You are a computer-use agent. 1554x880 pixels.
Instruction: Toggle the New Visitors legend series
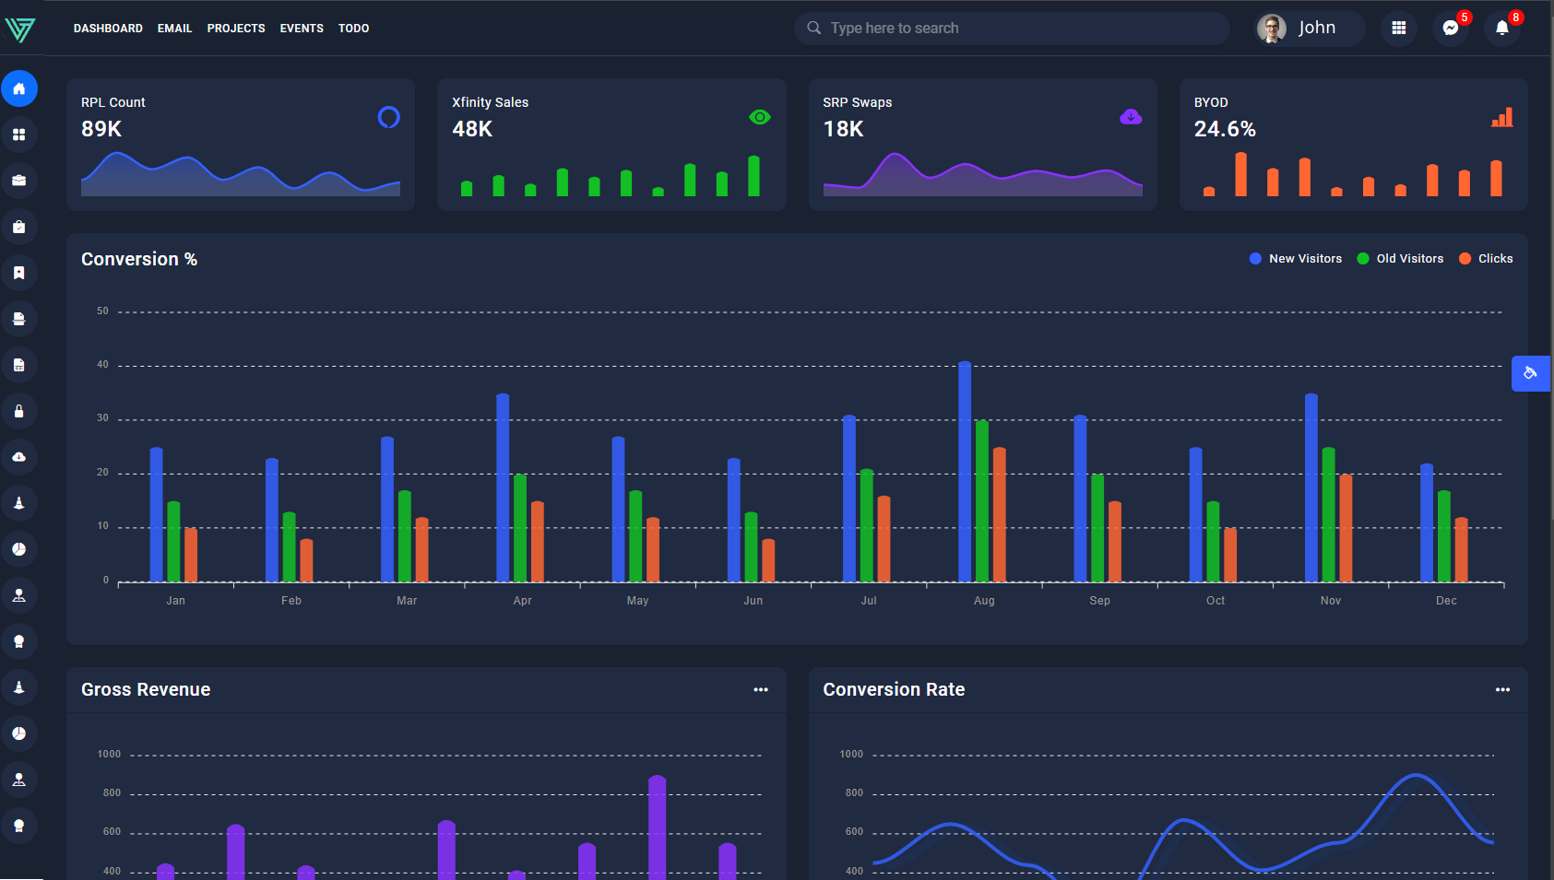tap(1295, 259)
